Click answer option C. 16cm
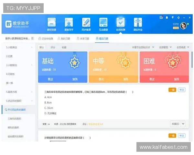Viewport: 194px width, 155px height. (48, 108)
